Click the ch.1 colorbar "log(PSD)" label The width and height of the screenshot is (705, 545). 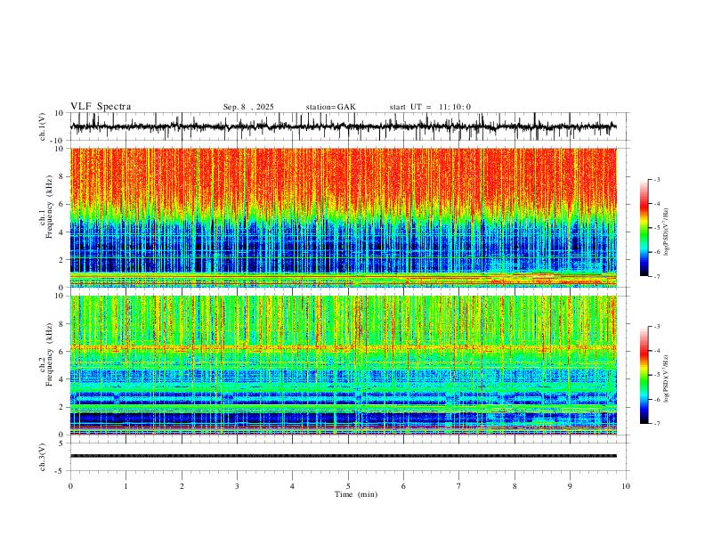pyautogui.click(x=666, y=232)
